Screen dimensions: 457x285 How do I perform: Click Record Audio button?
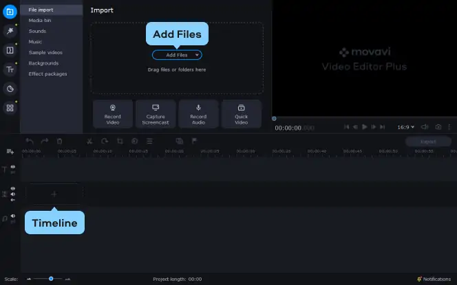[x=198, y=114]
